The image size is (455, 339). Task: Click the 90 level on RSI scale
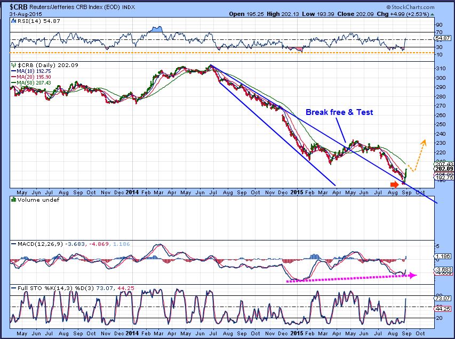click(x=439, y=25)
